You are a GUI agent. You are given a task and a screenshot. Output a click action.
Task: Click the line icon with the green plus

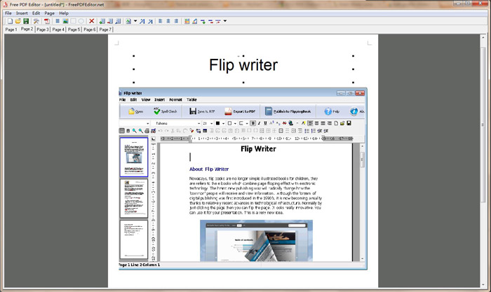(203, 21)
